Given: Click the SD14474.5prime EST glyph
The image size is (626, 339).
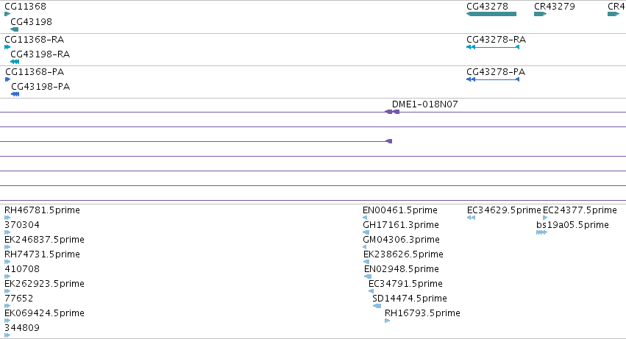Looking at the screenshot, I should (377, 306).
